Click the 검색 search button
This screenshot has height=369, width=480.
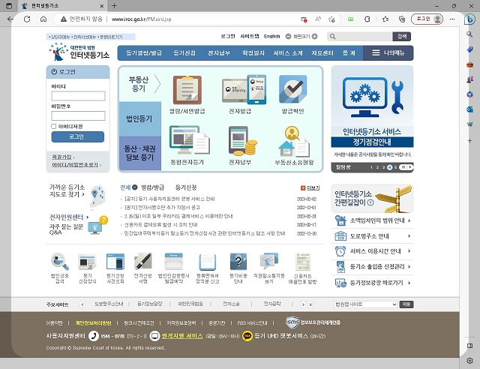pos(402,37)
